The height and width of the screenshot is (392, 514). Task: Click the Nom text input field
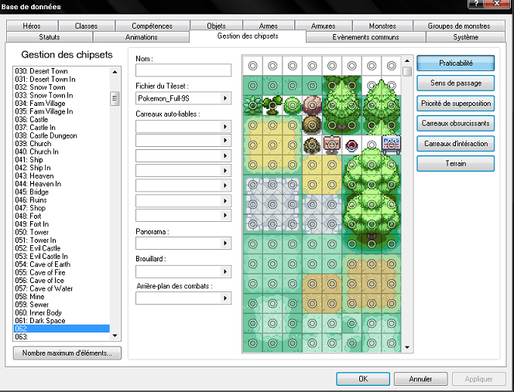[x=183, y=71]
